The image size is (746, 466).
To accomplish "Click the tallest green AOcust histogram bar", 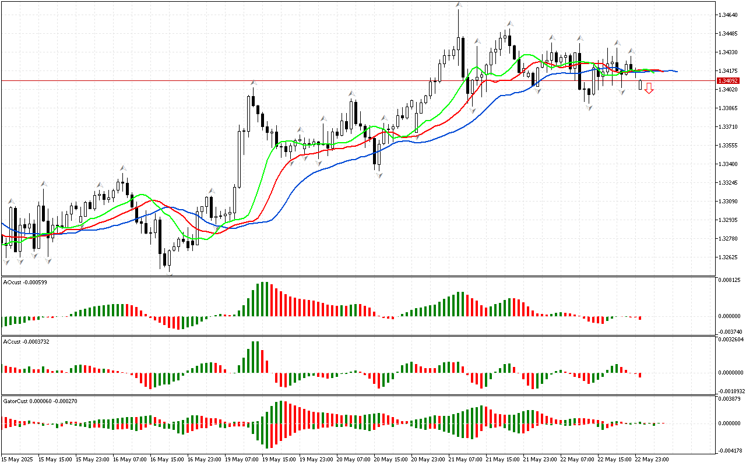I will click(x=263, y=299).
